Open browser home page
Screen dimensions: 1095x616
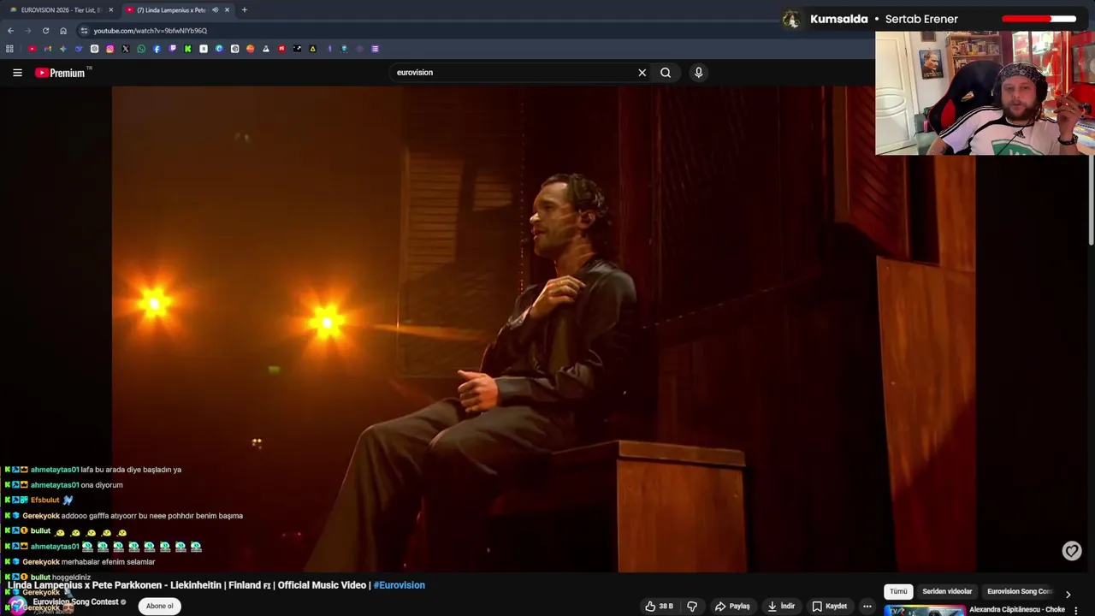click(x=62, y=31)
